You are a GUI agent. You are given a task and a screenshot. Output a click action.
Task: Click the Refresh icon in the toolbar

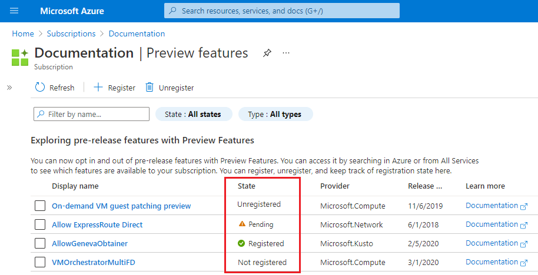click(40, 88)
